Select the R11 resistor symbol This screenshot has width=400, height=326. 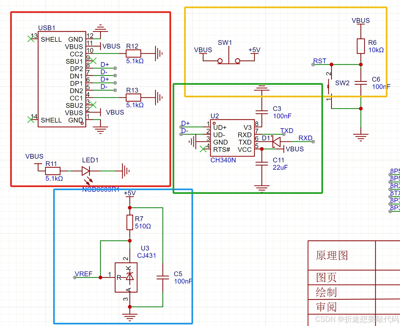point(53,171)
